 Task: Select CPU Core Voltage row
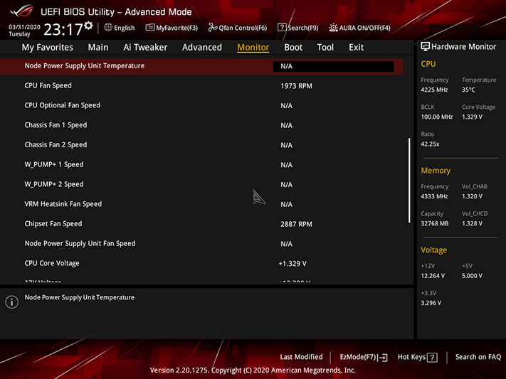click(201, 263)
